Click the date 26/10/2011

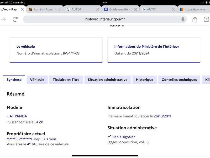click(162, 116)
